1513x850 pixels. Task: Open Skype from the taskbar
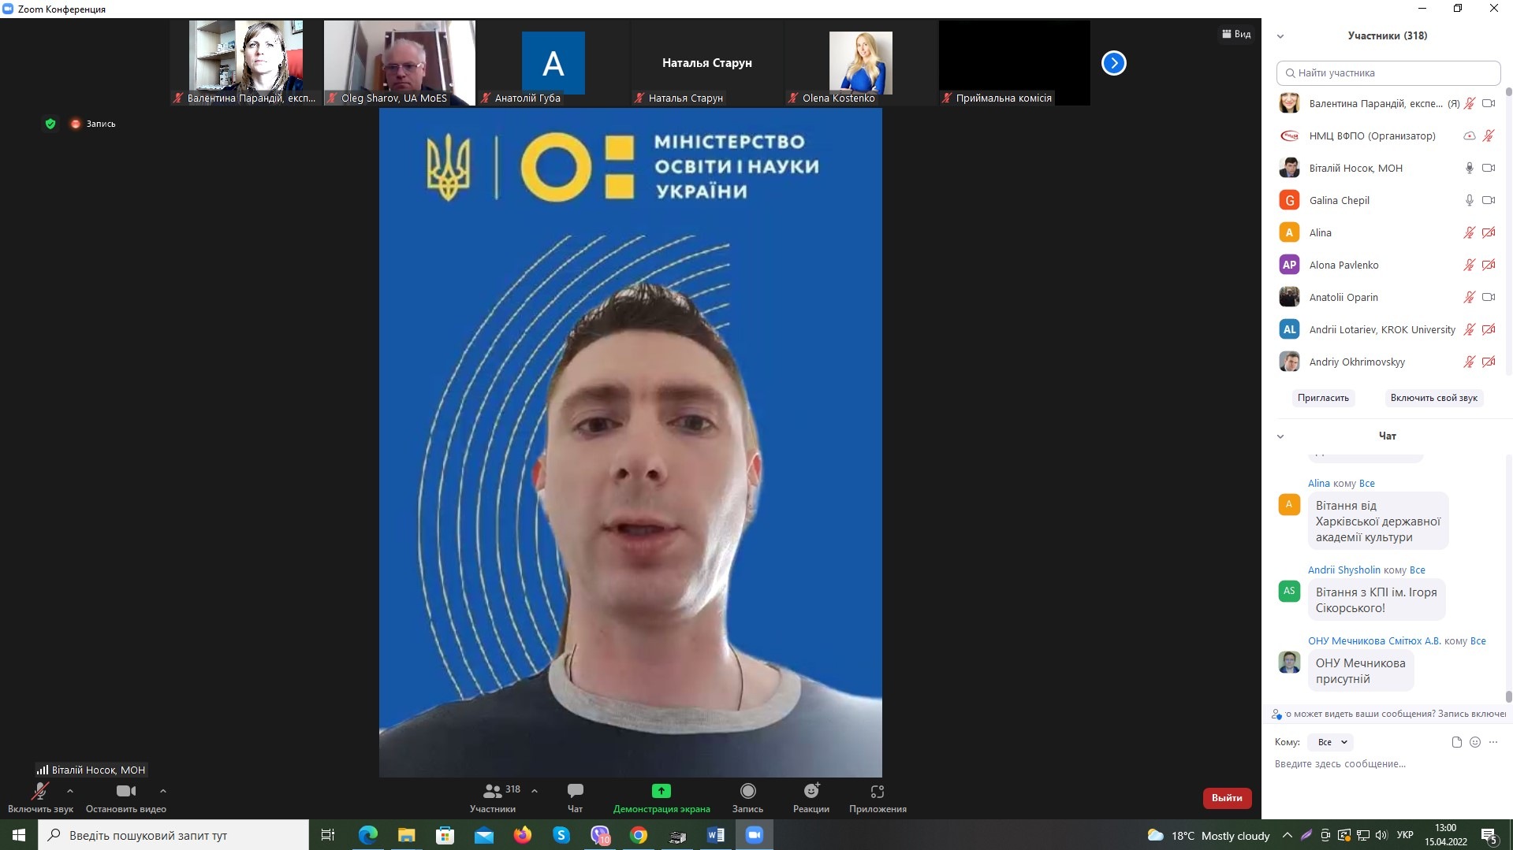[561, 835]
